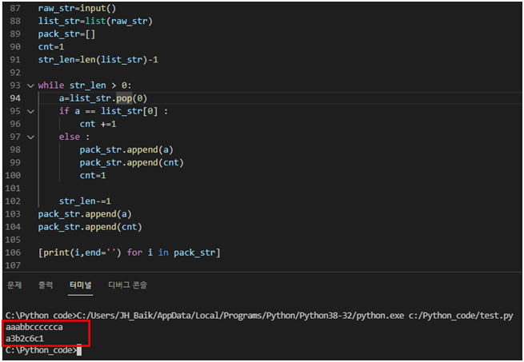Screen dimensions: 524x362
Task: Click line number 87 in the gutter
Action: coord(15,8)
